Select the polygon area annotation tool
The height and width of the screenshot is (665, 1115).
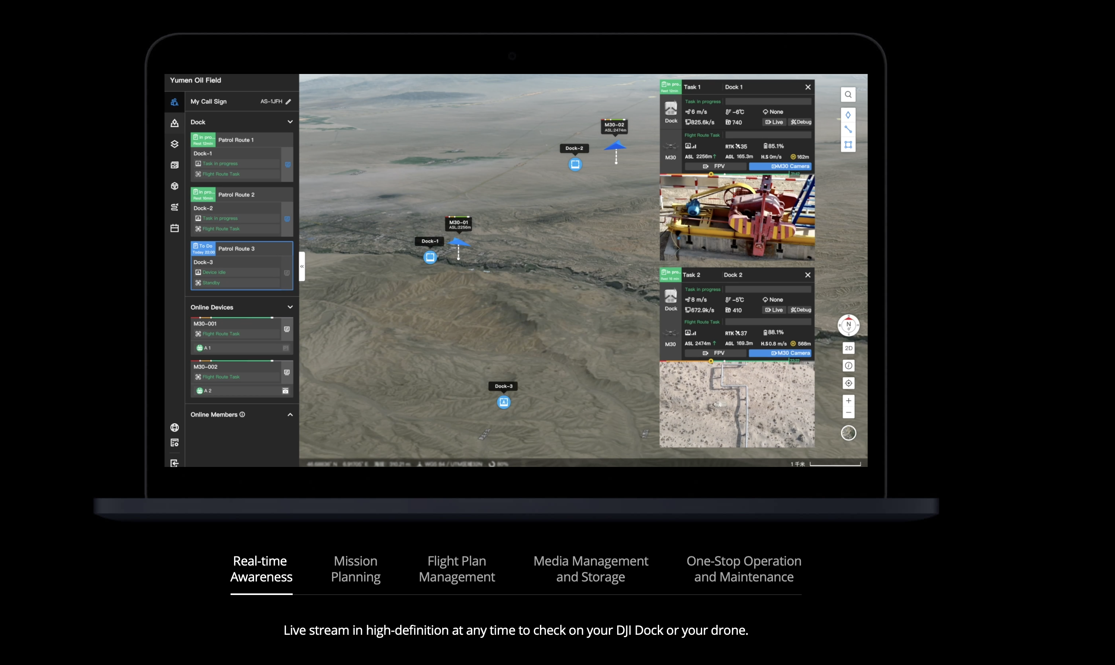pos(848,144)
